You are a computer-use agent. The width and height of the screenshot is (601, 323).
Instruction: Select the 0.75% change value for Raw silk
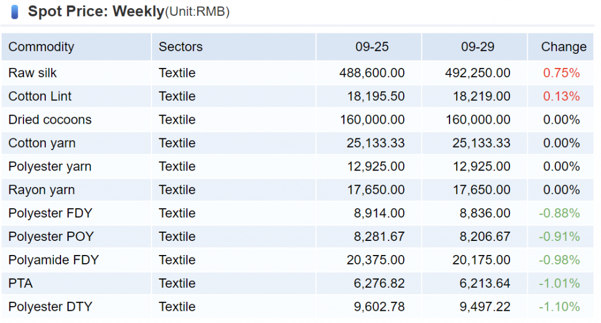point(561,73)
